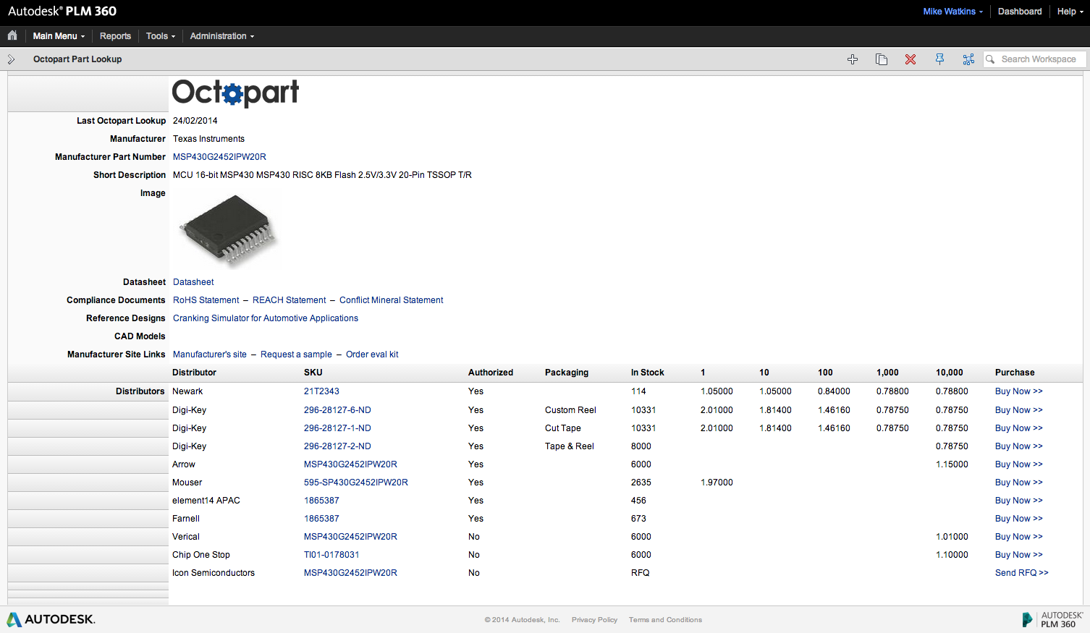Open the REACH Statement link
Viewport: 1090px width, 633px height.
point(290,300)
